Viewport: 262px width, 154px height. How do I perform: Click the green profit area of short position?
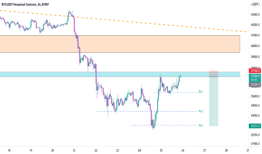coord(214,101)
